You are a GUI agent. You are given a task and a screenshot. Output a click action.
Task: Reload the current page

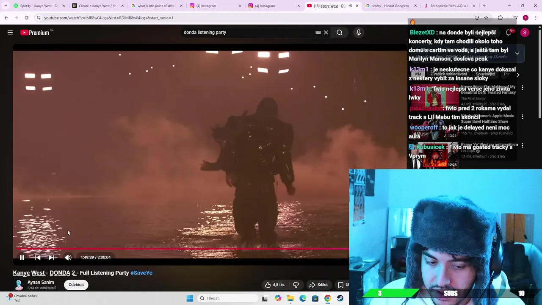pos(26,18)
